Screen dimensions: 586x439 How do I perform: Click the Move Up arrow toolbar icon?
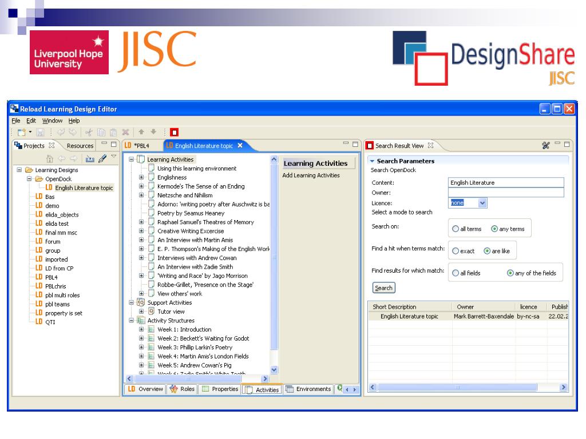[141, 132]
